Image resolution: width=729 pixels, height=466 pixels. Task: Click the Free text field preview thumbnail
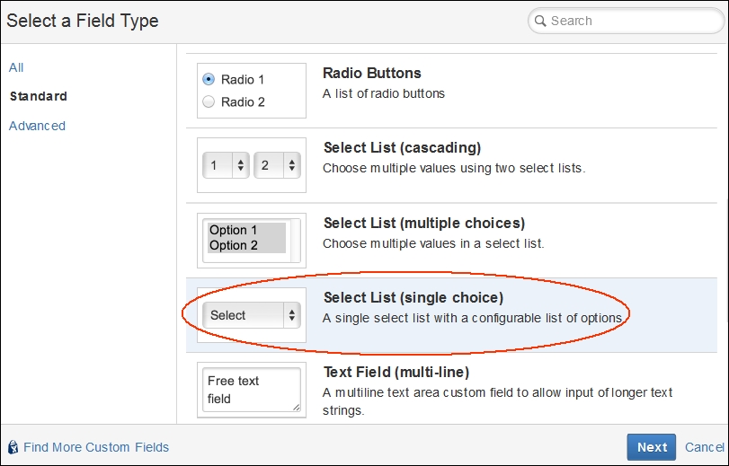[x=252, y=390]
